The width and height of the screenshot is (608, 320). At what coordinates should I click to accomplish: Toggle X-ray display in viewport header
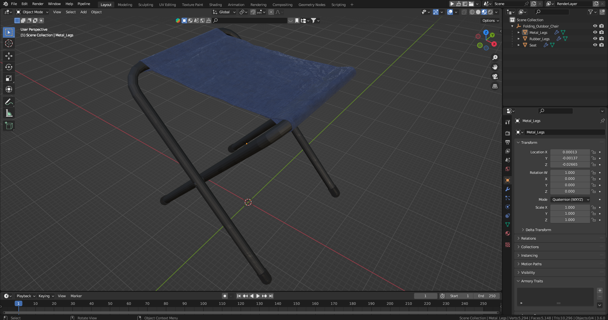464,12
